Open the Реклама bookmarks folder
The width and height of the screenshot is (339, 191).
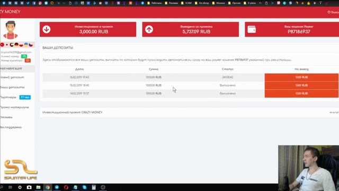click(172, 3)
